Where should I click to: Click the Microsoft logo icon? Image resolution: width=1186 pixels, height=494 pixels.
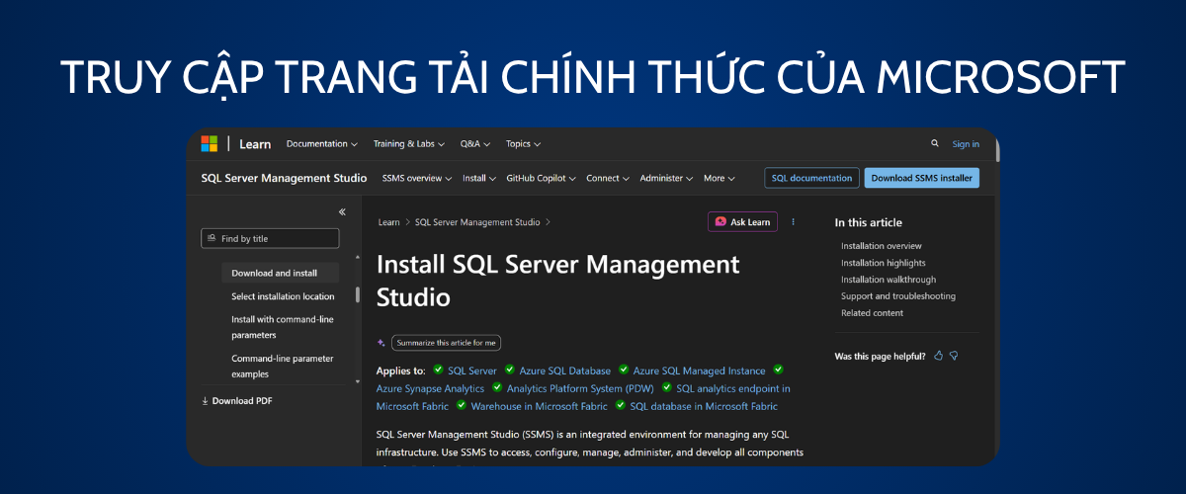tap(210, 144)
